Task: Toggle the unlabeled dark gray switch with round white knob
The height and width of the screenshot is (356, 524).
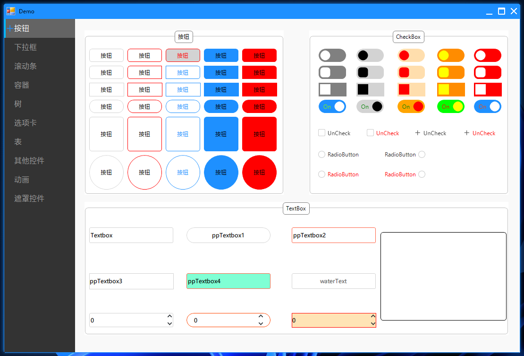Action: click(332, 55)
